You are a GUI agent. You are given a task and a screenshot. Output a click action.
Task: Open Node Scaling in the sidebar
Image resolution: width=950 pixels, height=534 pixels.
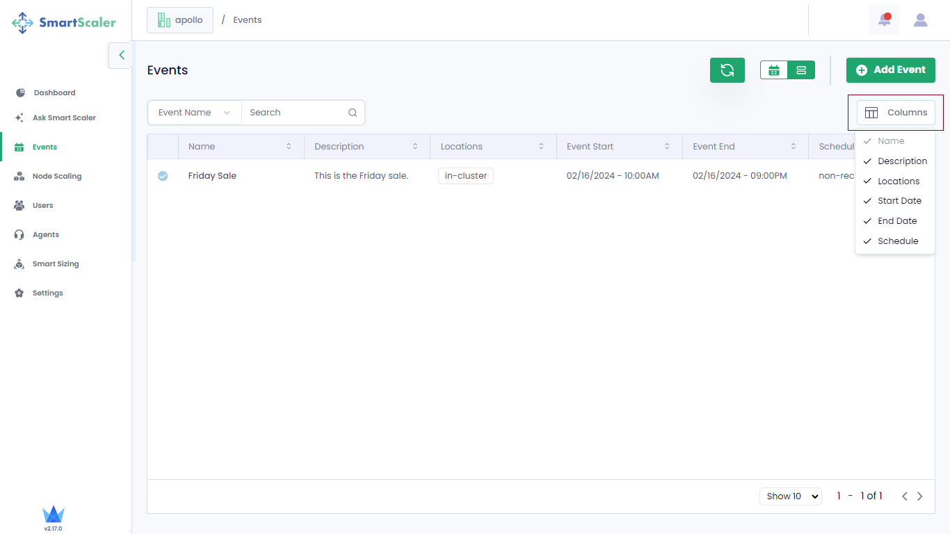pos(56,177)
